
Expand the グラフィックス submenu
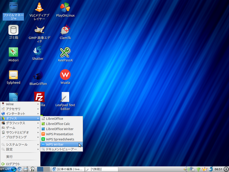[x=20, y=123]
